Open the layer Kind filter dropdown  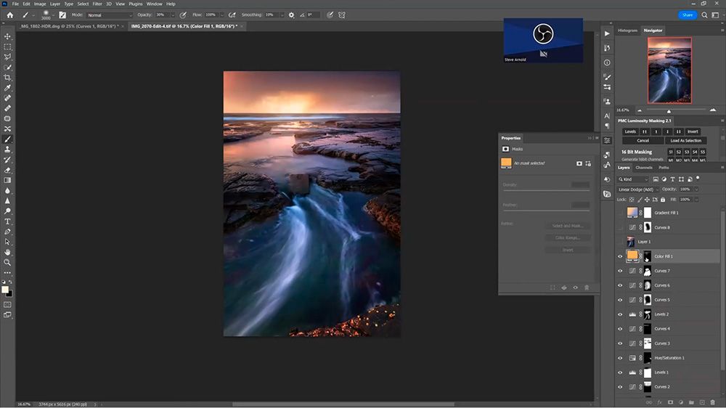[633, 179]
